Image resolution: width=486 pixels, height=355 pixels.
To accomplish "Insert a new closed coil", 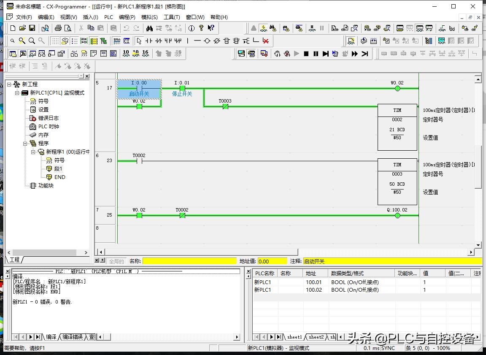I will click(217, 41).
